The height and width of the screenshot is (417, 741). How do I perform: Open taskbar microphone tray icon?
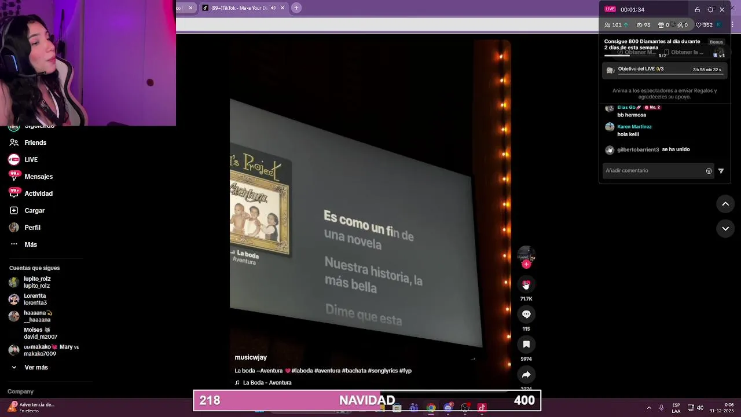tap(661, 408)
